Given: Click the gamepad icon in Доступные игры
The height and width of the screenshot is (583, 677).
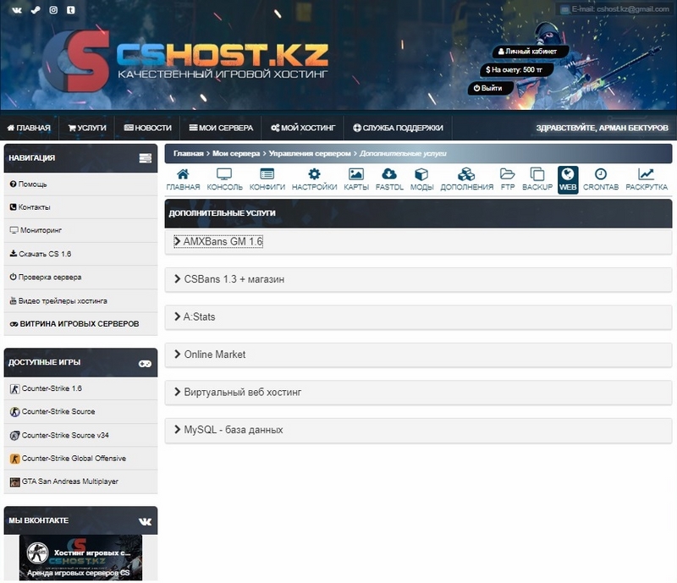Looking at the screenshot, I should (x=145, y=364).
